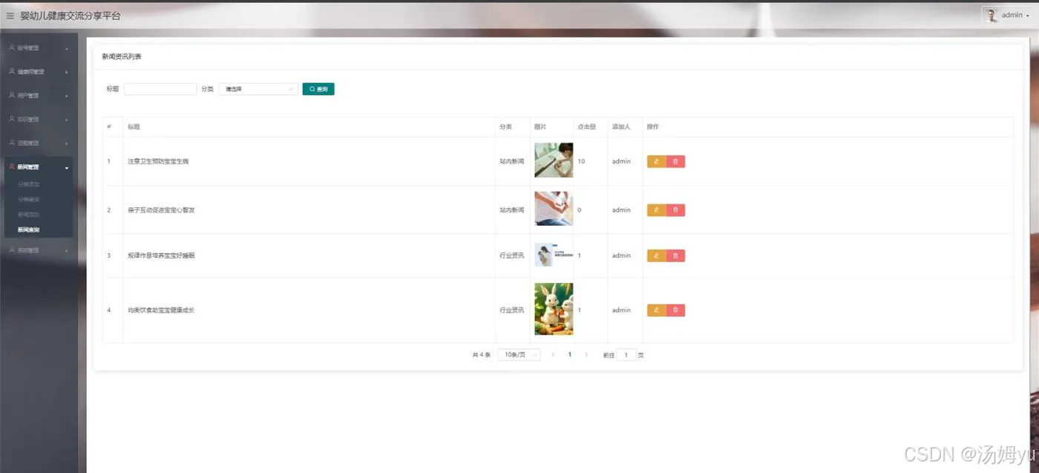Open the 分类 请选择 dropdown

coord(258,89)
